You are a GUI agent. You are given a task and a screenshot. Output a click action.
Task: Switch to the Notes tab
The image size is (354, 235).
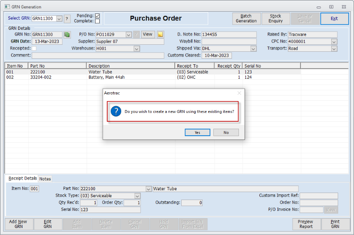pos(45,179)
